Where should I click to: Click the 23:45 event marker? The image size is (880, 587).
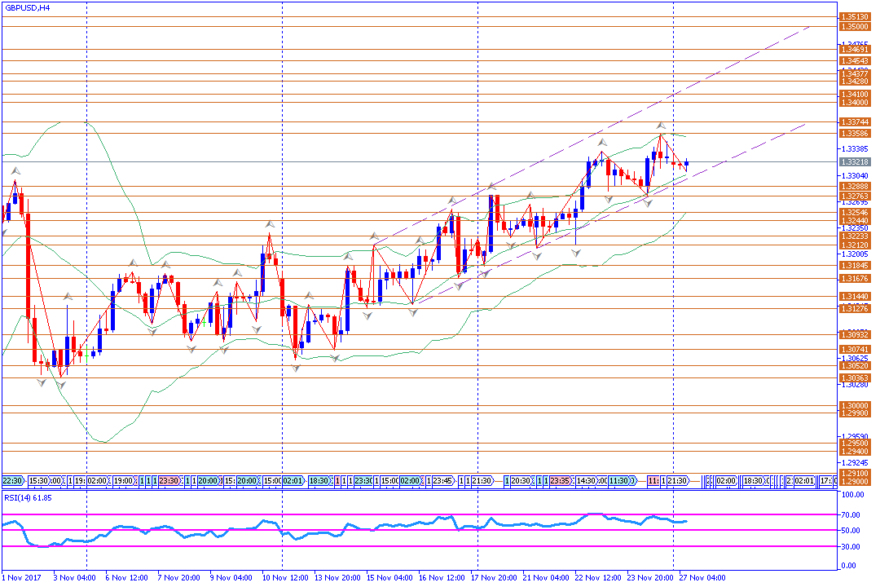442,481
